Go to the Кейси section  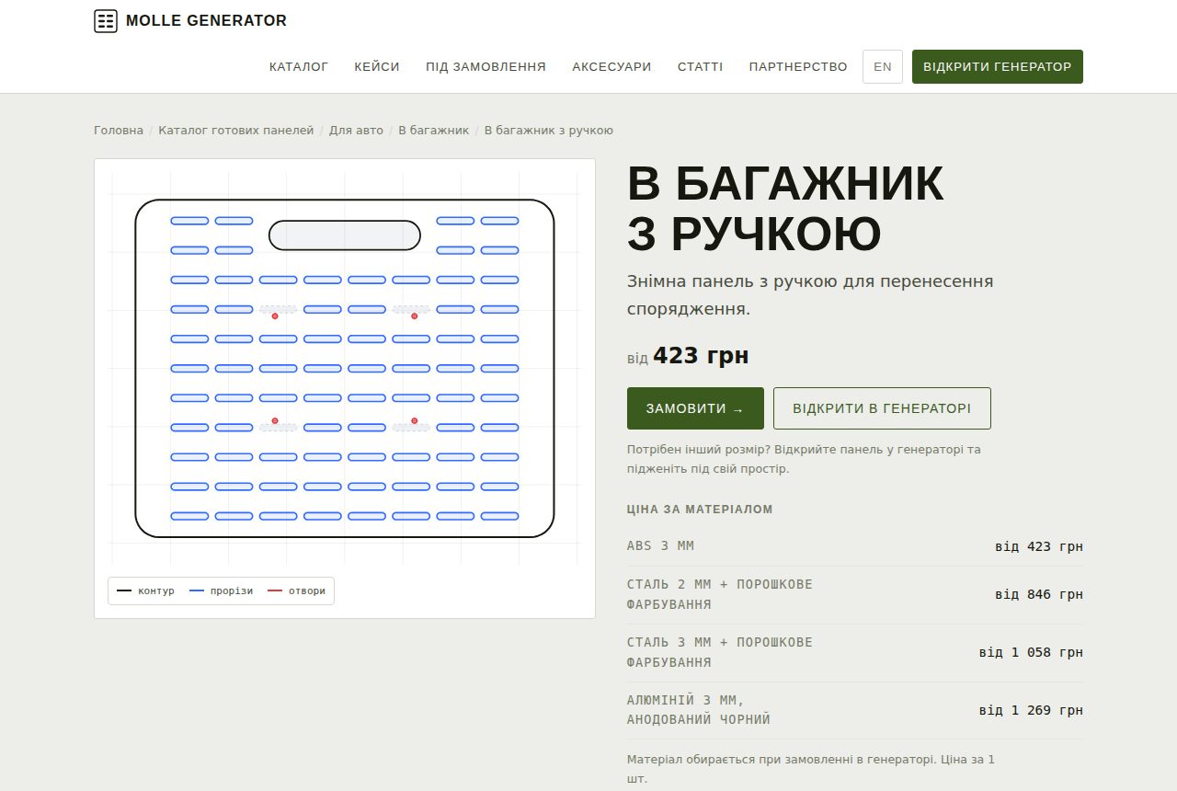tap(377, 67)
